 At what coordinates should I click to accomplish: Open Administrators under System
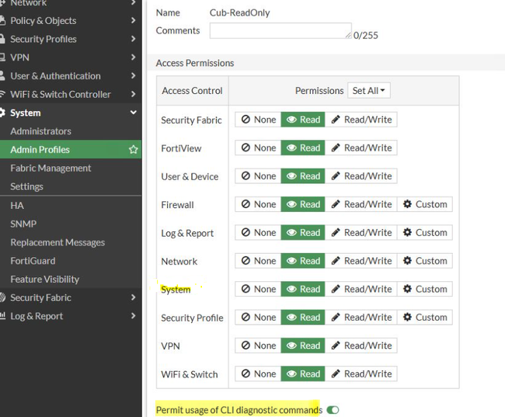point(40,131)
